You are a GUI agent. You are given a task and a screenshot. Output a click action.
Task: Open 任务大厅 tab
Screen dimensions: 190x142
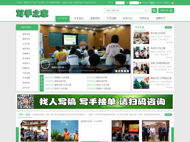pyautogui.click(x=128, y=18)
